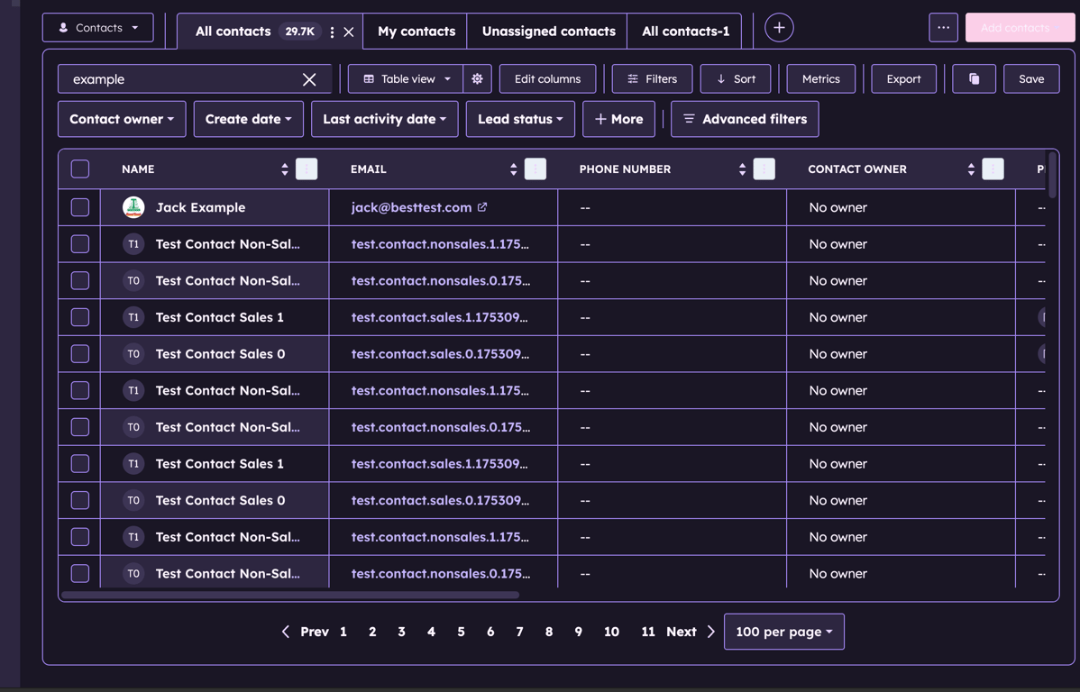The width and height of the screenshot is (1080, 692).
Task: Open the Export button
Action: pyautogui.click(x=903, y=78)
